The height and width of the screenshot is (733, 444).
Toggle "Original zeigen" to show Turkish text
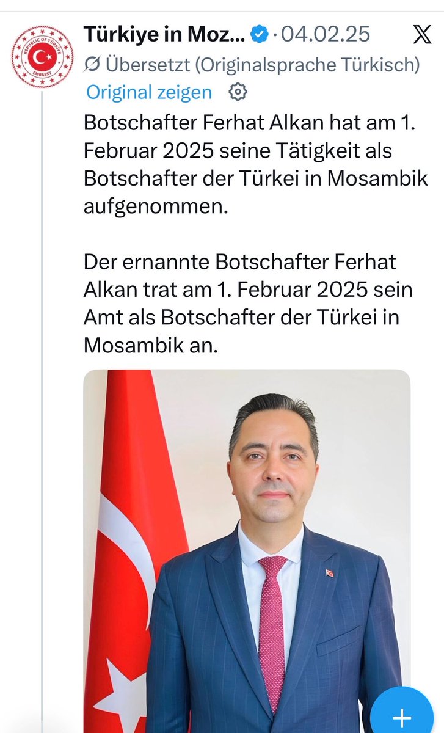tap(150, 92)
